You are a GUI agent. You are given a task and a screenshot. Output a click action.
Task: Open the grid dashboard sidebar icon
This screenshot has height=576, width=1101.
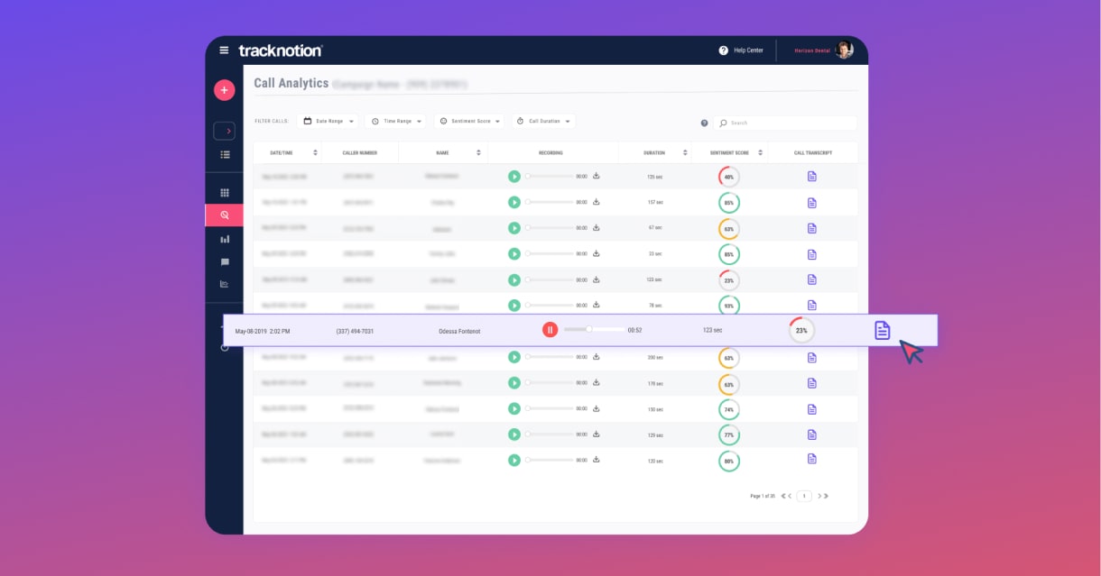pos(225,193)
